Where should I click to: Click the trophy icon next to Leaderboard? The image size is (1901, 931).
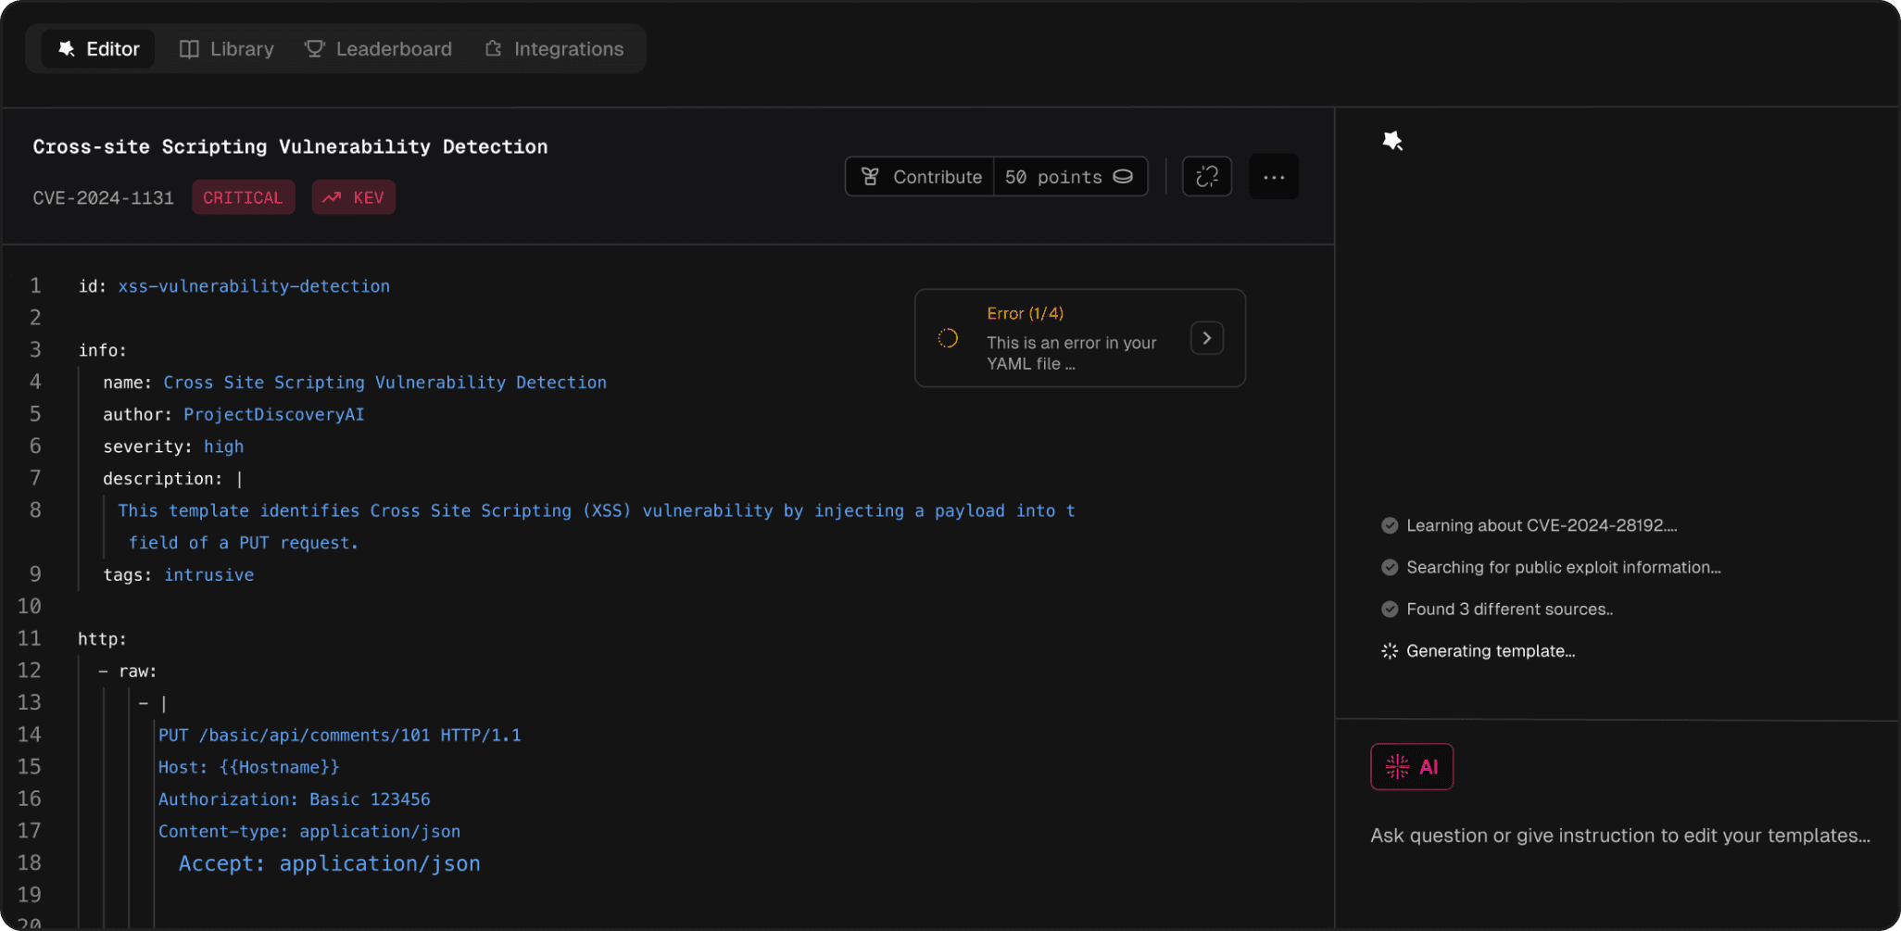click(313, 48)
